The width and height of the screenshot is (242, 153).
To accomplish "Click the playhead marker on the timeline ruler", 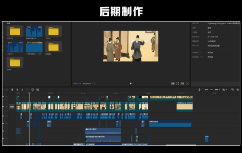I will coord(29,93).
